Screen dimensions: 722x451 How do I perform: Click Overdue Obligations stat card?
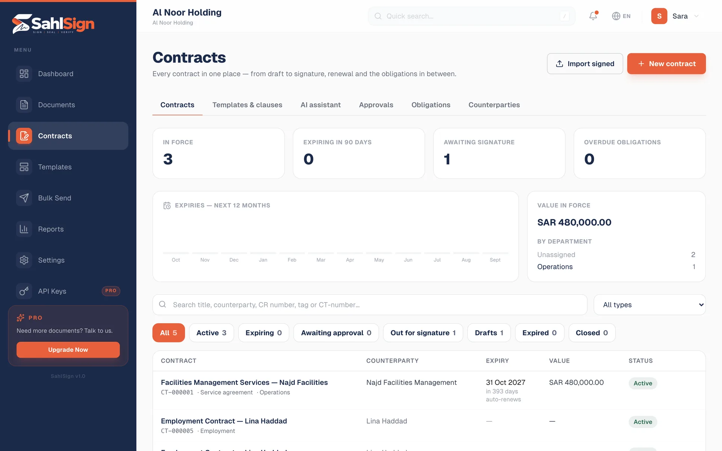640,153
